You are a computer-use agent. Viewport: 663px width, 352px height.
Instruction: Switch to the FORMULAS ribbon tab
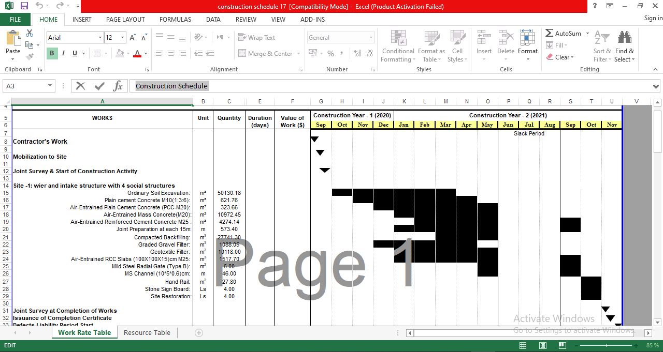pos(175,19)
